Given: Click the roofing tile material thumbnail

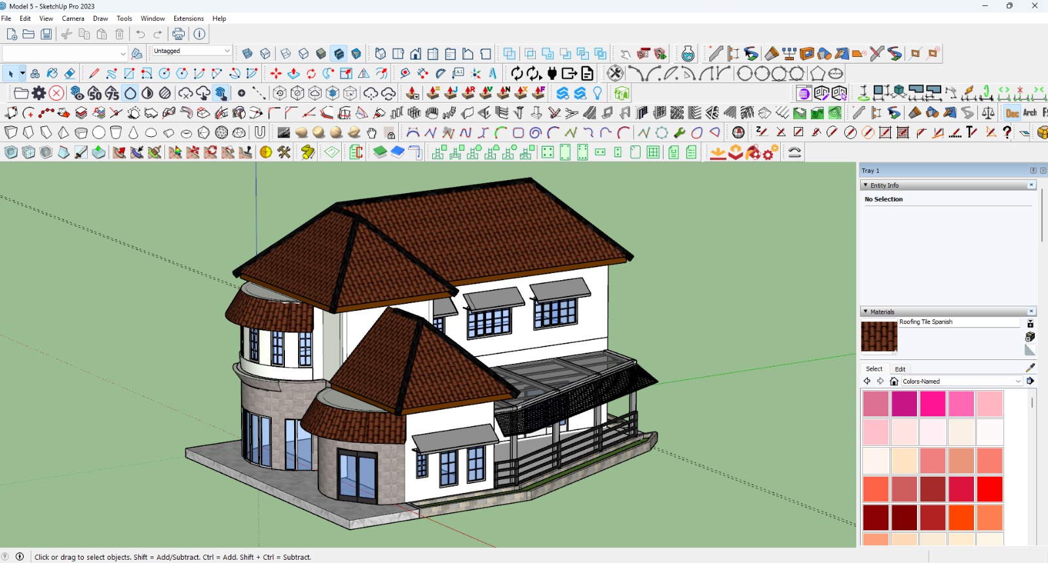Looking at the screenshot, I should [878, 336].
